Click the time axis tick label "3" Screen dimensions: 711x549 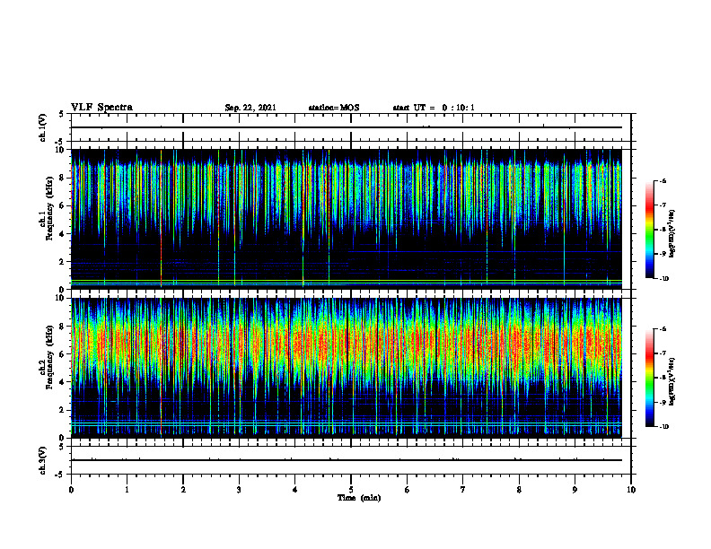pos(239,490)
